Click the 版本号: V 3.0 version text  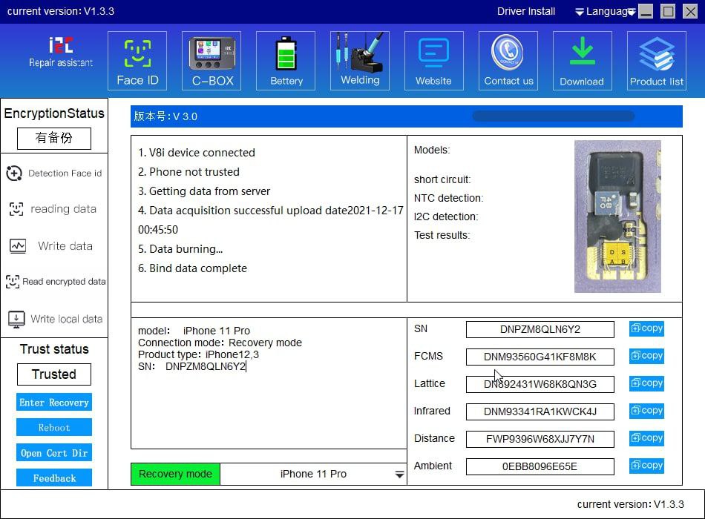click(x=165, y=116)
